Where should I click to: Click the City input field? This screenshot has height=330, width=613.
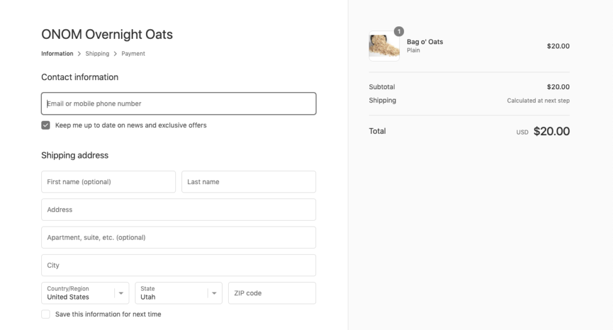coord(178,265)
